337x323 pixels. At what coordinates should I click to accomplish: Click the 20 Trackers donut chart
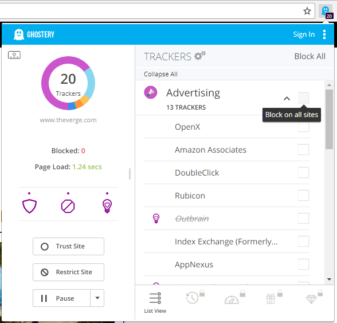(x=68, y=83)
